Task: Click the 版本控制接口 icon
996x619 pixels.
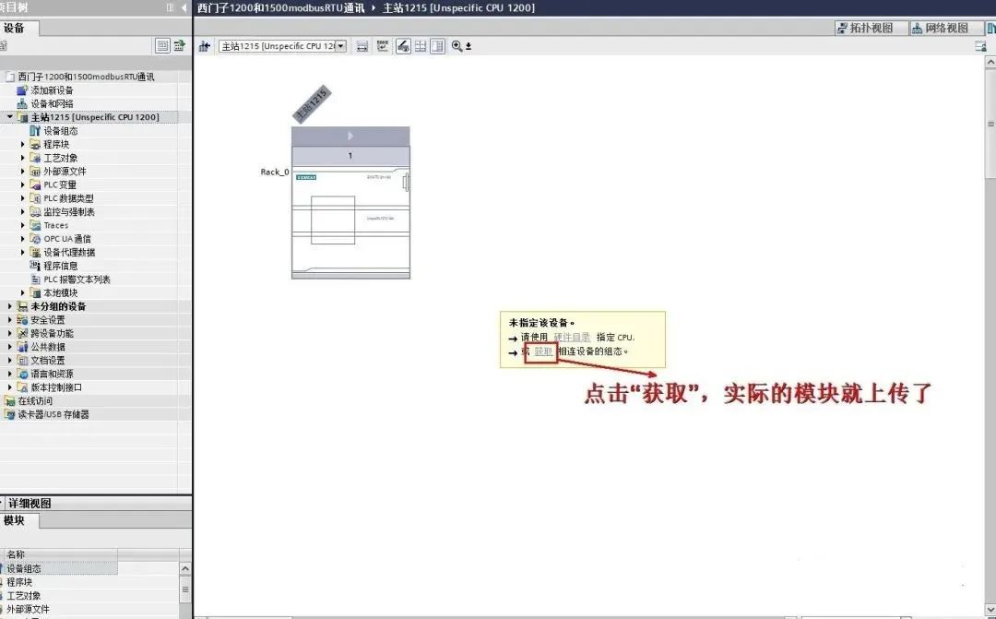Action: pyautogui.click(x=22, y=387)
